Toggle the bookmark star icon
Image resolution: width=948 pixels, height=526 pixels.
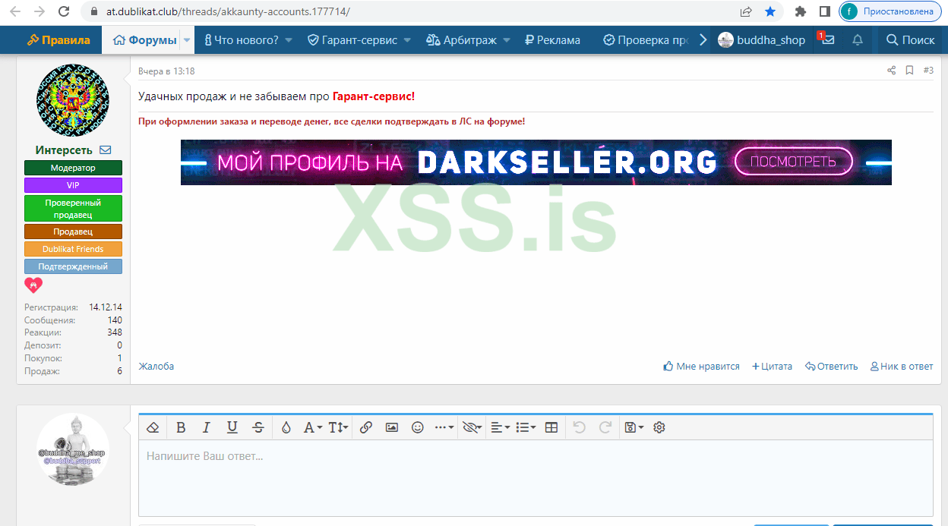pyautogui.click(x=770, y=11)
